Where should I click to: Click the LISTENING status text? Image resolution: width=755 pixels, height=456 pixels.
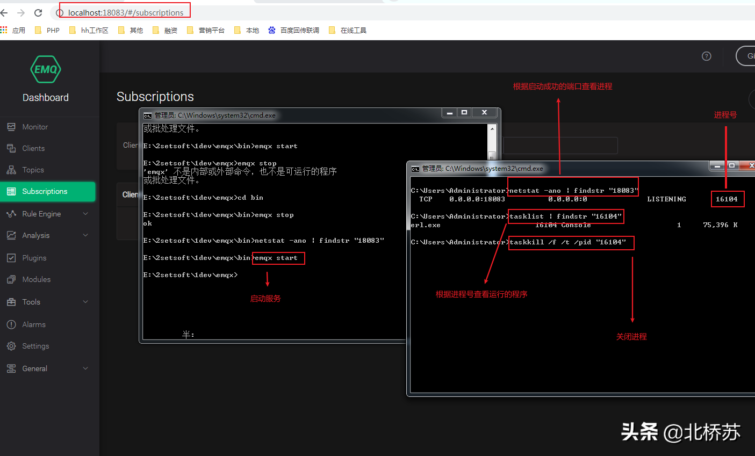coord(666,199)
